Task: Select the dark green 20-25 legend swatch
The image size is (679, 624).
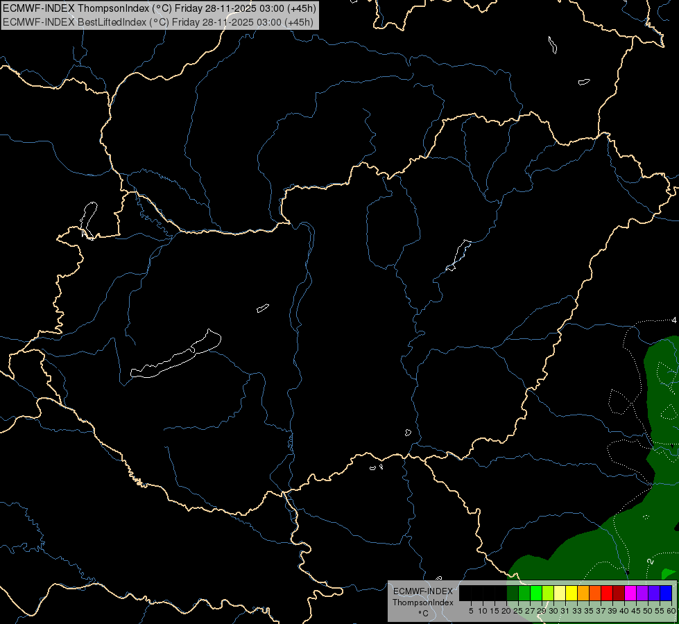Action: [513, 593]
